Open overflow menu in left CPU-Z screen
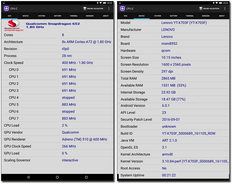 [109, 9]
